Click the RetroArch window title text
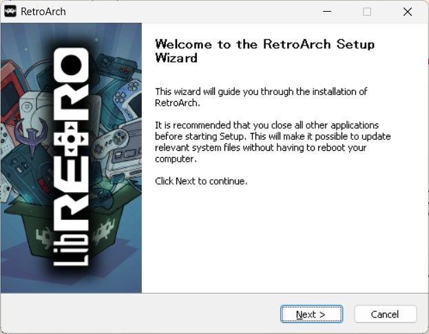Viewport: 429px width, 334px height. click(x=43, y=12)
